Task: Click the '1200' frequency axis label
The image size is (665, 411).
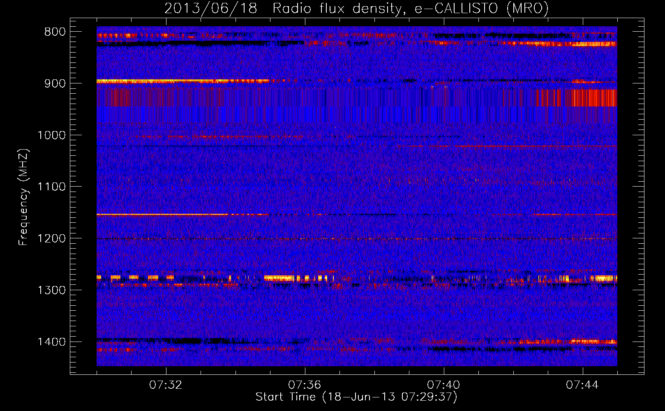Action: pos(51,239)
